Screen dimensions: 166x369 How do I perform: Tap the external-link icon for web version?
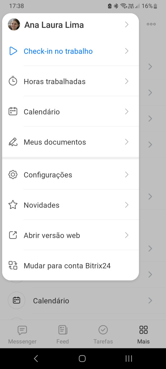click(13, 235)
